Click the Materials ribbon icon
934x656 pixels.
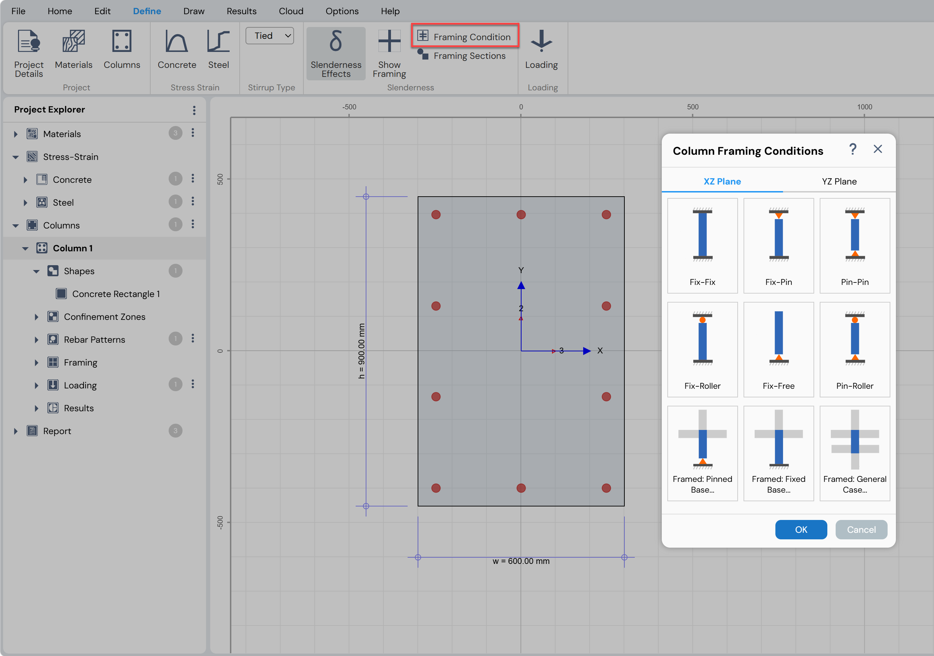(74, 49)
